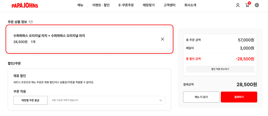The height and width of the screenshot is (116, 268).
Task: Open the 이벤트 · 할인 menu
Action: 101,5
